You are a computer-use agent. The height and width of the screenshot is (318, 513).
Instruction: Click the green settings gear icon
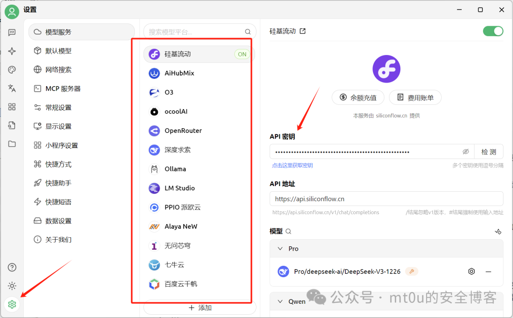(x=12, y=304)
